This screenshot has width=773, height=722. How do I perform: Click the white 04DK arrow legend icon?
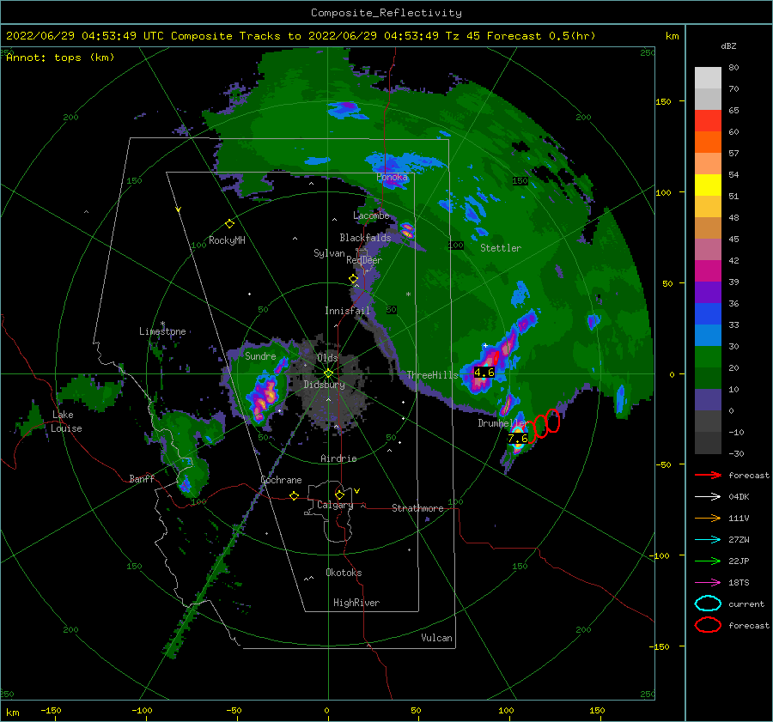pyautogui.click(x=708, y=497)
